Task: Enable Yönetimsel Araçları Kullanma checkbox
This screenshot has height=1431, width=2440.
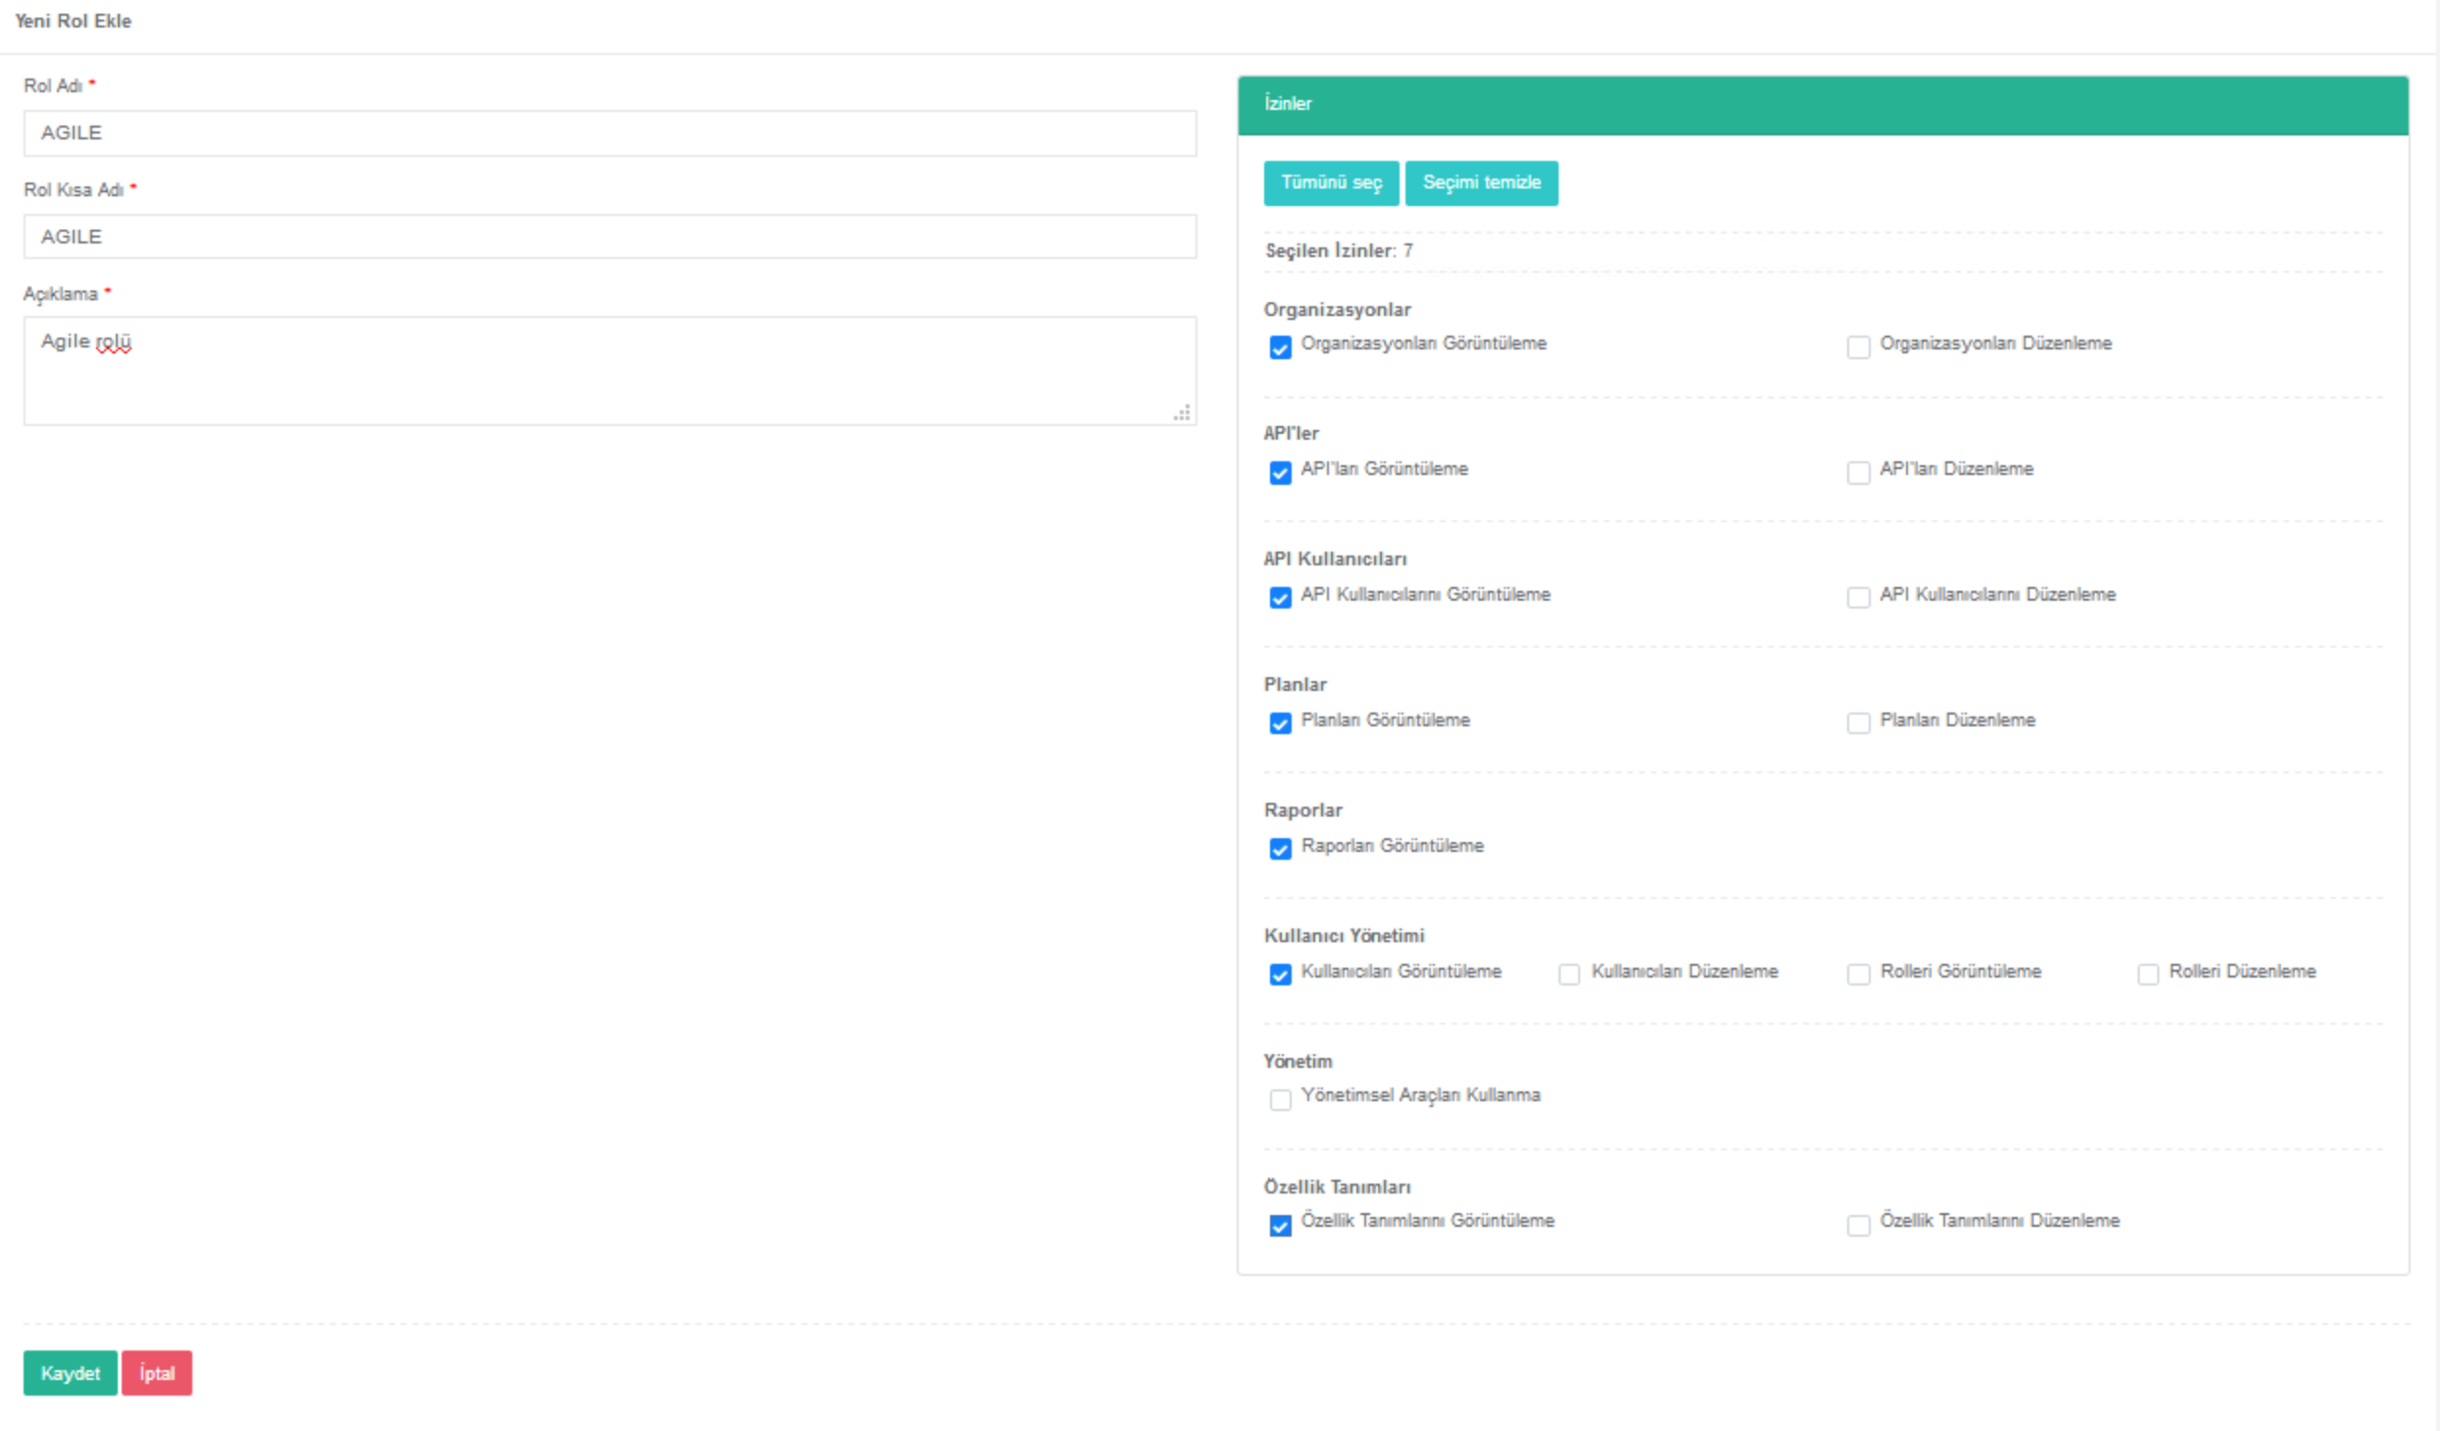Action: [1280, 1100]
